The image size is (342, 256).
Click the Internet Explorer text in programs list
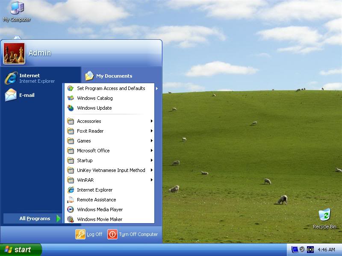tap(94, 190)
